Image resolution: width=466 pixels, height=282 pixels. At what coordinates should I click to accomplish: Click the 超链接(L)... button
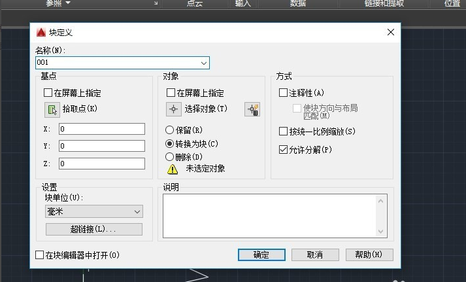(x=93, y=230)
